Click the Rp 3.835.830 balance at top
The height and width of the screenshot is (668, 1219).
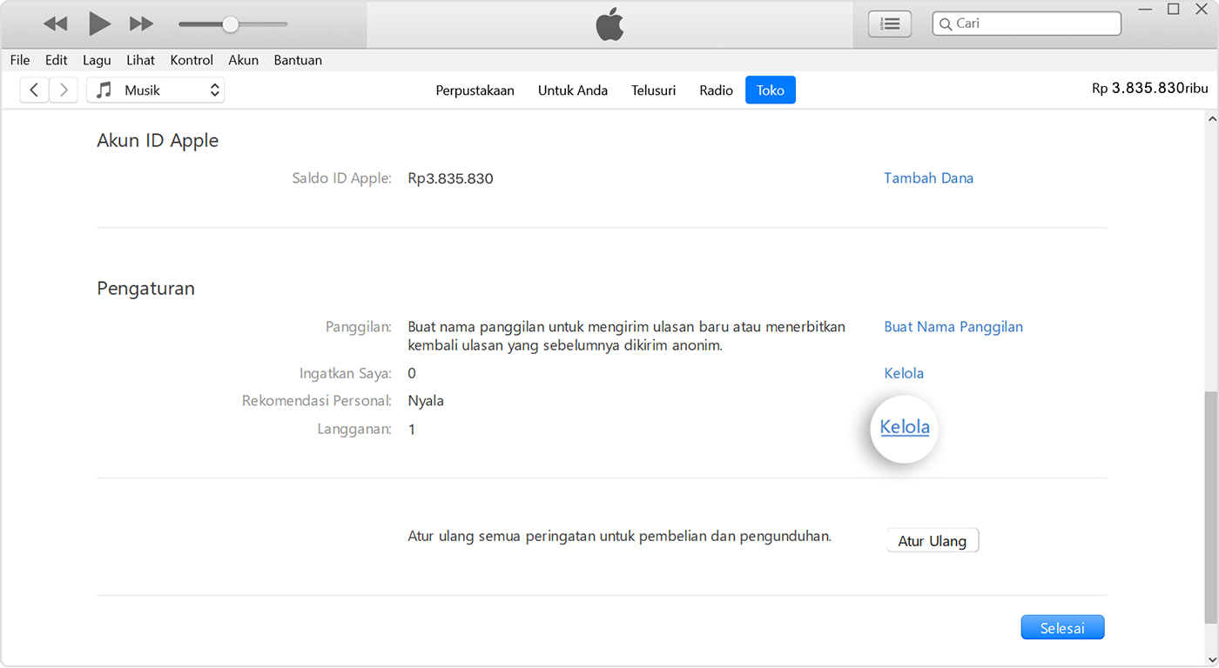[1149, 88]
